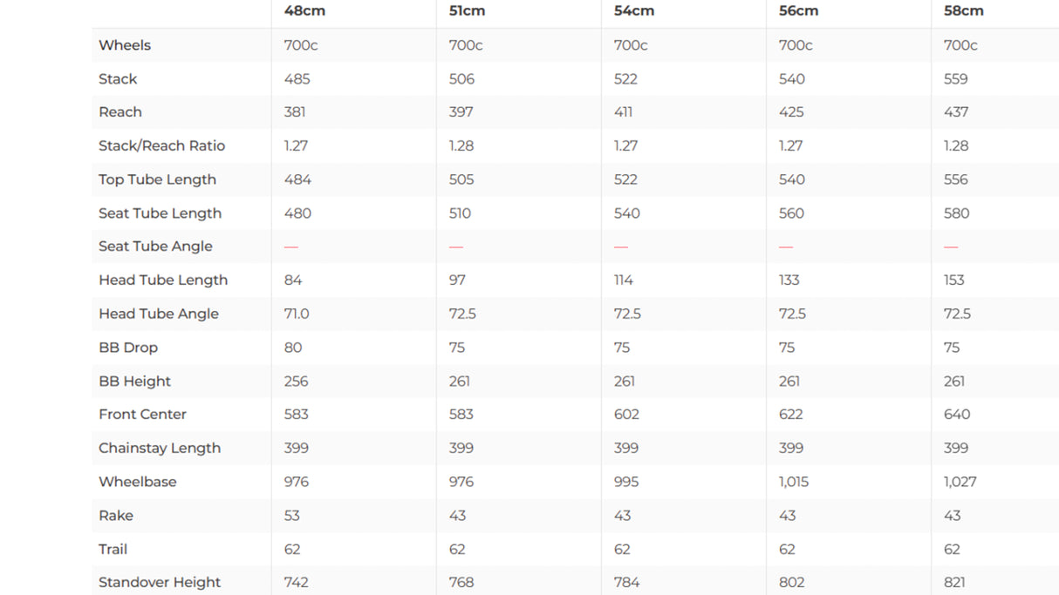The height and width of the screenshot is (595, 1059).
Task: Click the red dash under the 54cm column
Action: pos(621,247)
